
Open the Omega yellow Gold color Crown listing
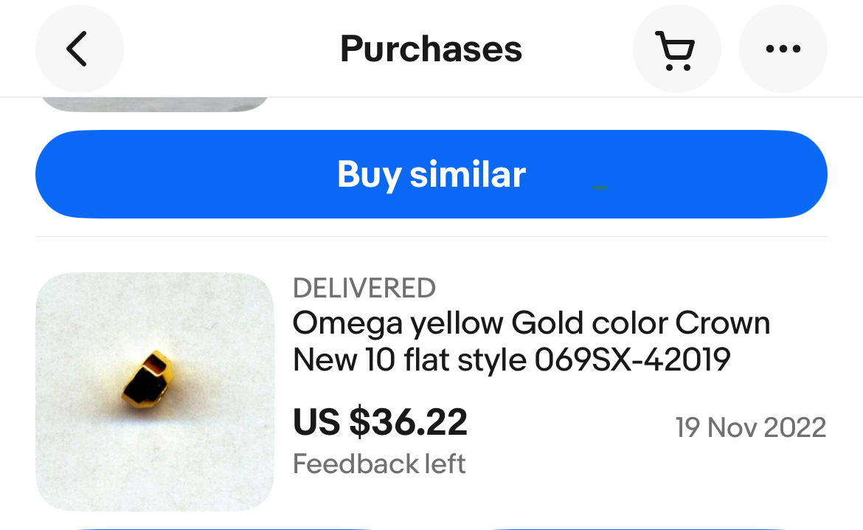tap(531, 342)
